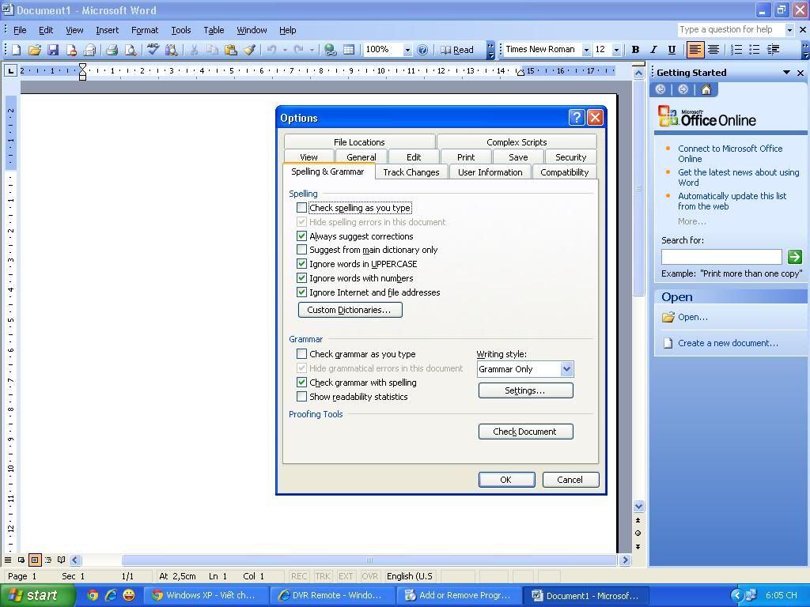Click the Windows Start button

click(38, 595)
